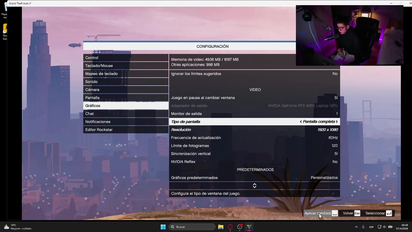Toggle Juego en pausa al cambiar ventana
Viewport: 412px width, 232px height.
click(x=254, y=98)
